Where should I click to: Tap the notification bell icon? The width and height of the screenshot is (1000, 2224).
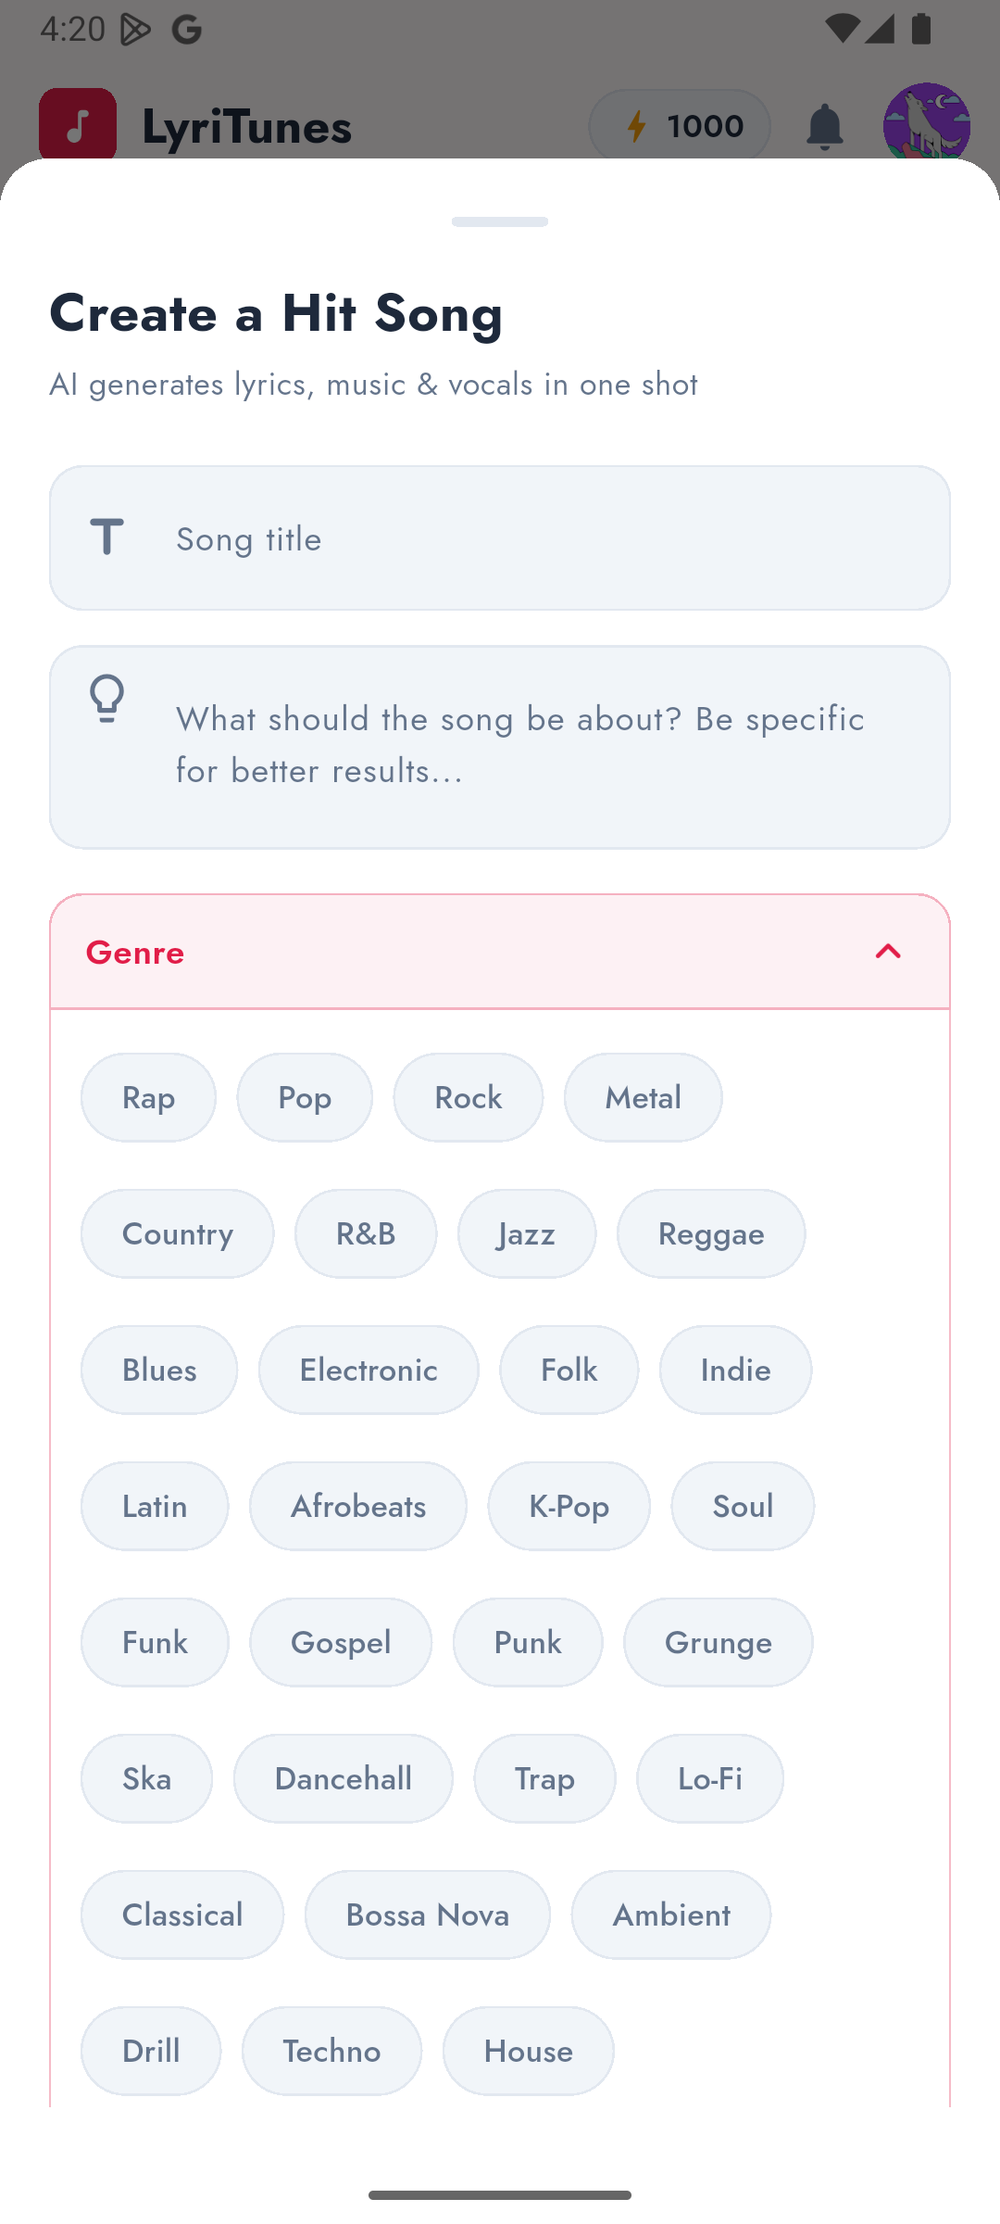[x=824, y=126]
